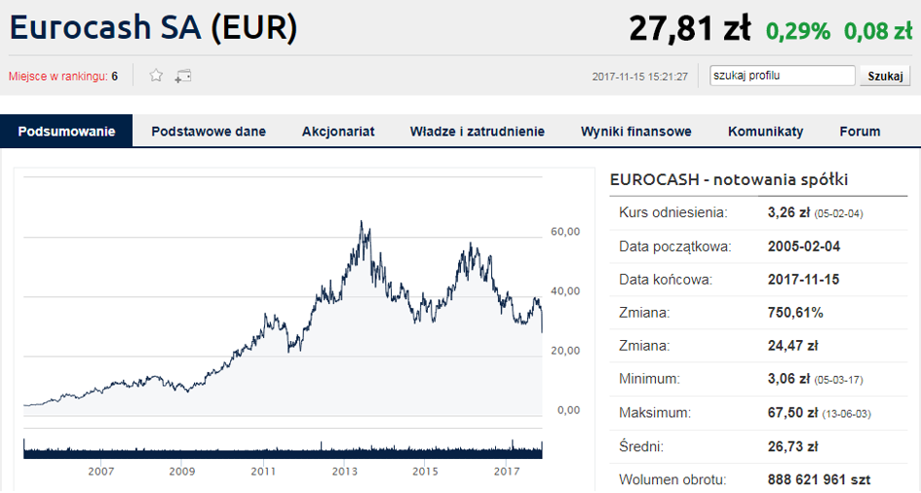
Task: Click the add-to-portfolio wallet icon
Action: (182, 76)
